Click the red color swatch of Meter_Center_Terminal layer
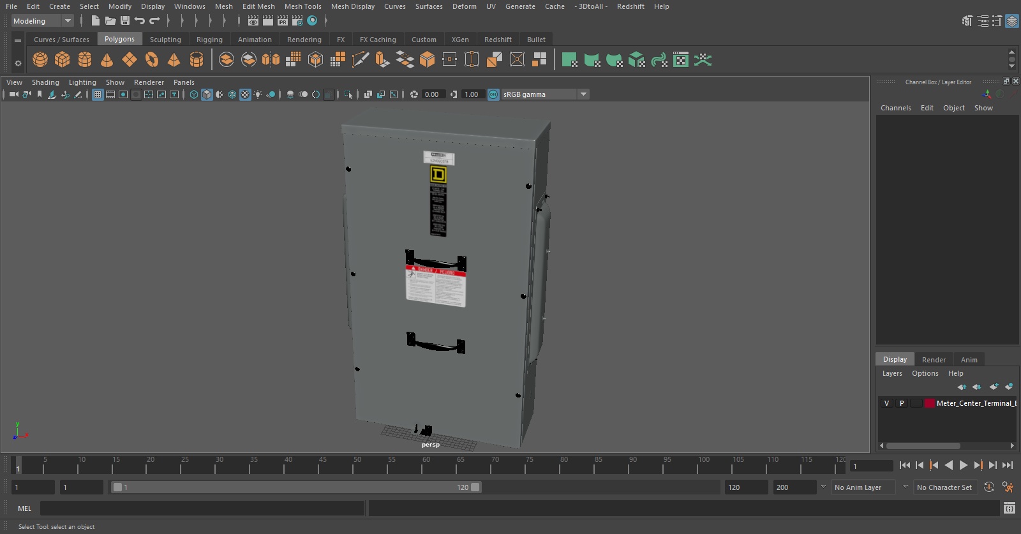This screenshot has height=534, width=1021. (930, 403)
